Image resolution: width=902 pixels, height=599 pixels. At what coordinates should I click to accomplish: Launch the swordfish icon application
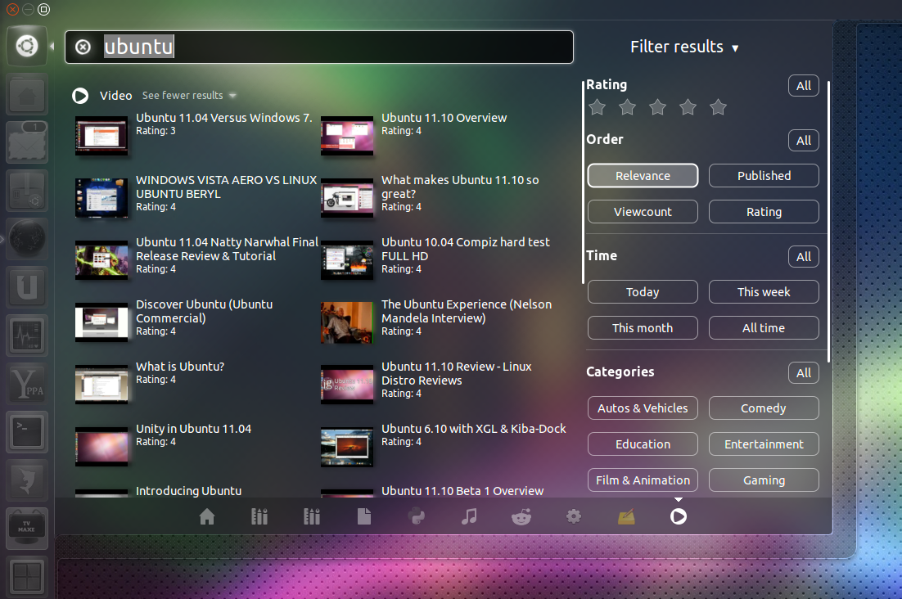(26, 480)
